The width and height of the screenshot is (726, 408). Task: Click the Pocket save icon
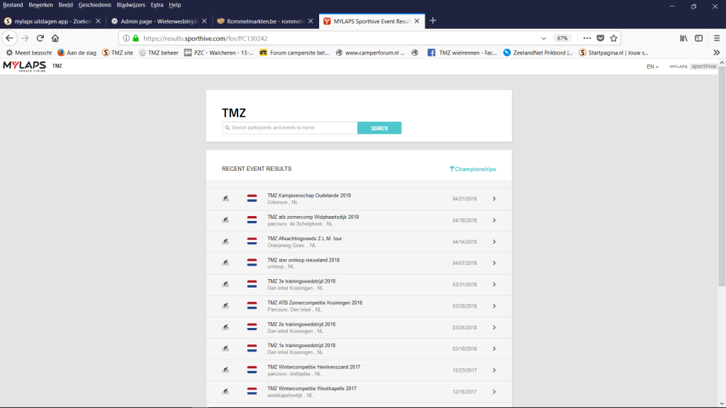click(601, 38)
